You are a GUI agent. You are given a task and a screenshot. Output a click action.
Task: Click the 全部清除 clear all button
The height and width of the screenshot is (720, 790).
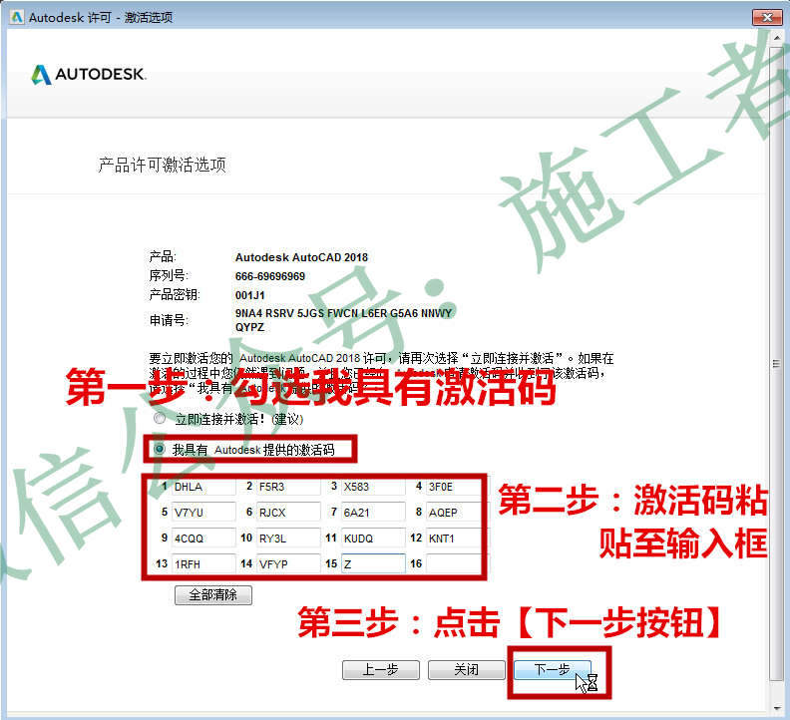coord(213,595)
